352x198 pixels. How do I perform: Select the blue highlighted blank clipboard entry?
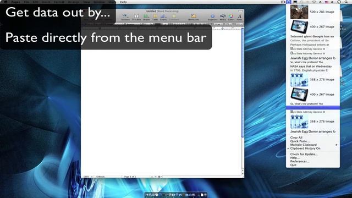[313, 108]
